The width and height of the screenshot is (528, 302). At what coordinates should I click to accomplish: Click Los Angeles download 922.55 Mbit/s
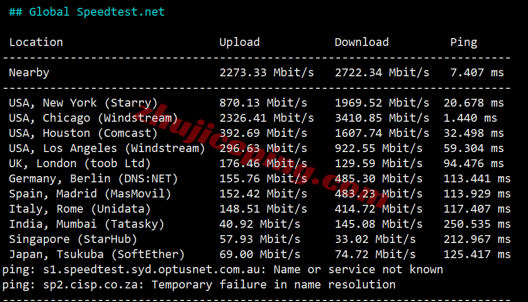point(379,148)
